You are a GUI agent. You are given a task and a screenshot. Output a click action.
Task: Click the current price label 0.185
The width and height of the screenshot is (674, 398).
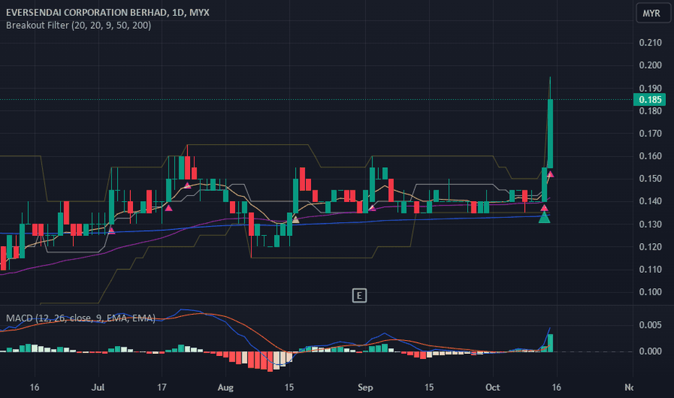[649, 100]
